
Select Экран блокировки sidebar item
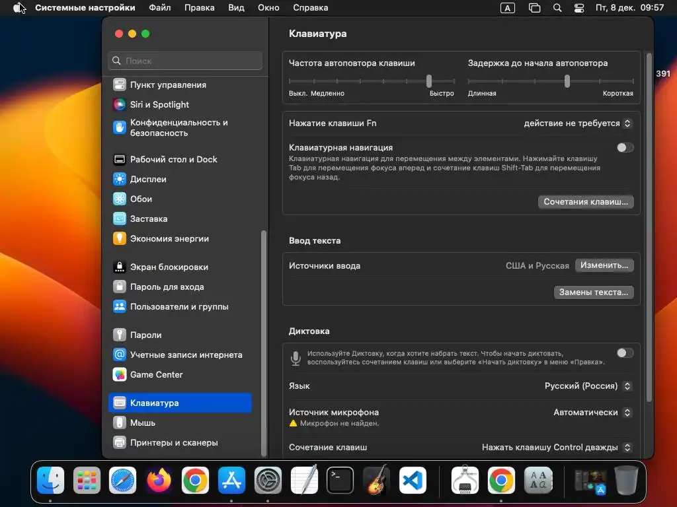pyautogui.click(x=180, y=267)
